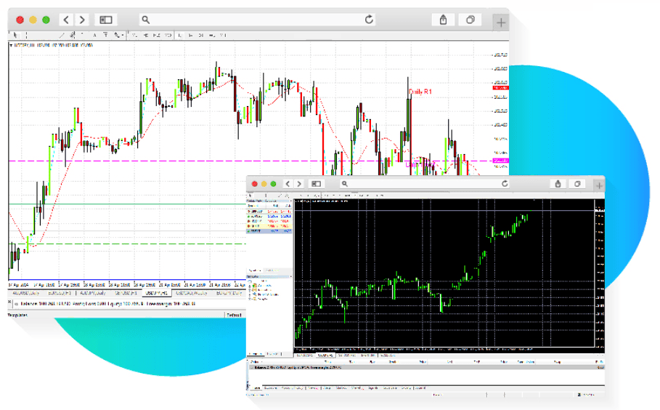Focus the address bar in rear window
660x410 pixels.
pos(258,20)
